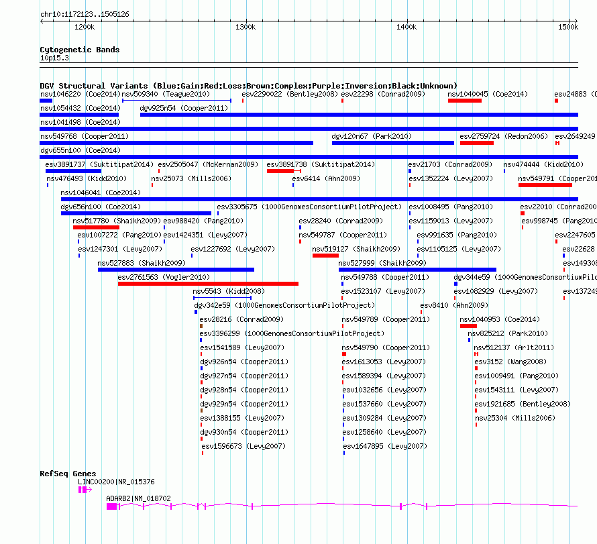597x544 pixels.
Task: Click the esv8410 (Ahn2009) variant label
Action: [x=454, y=305]
